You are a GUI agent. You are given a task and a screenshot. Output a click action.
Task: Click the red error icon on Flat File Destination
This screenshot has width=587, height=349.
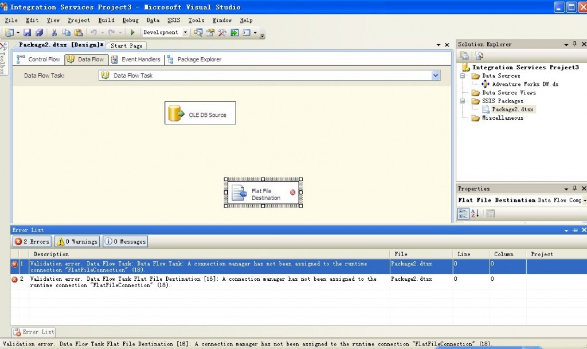[x=293, y=193]
